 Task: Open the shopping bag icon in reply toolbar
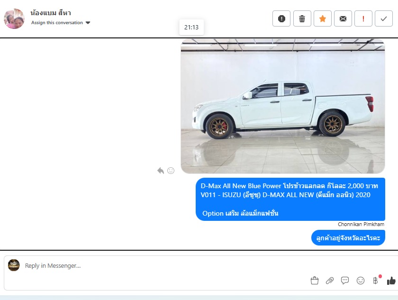click(315, 281)
